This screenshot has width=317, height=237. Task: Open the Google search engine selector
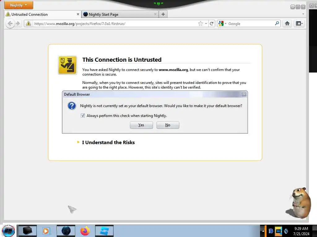coord(222,23)
